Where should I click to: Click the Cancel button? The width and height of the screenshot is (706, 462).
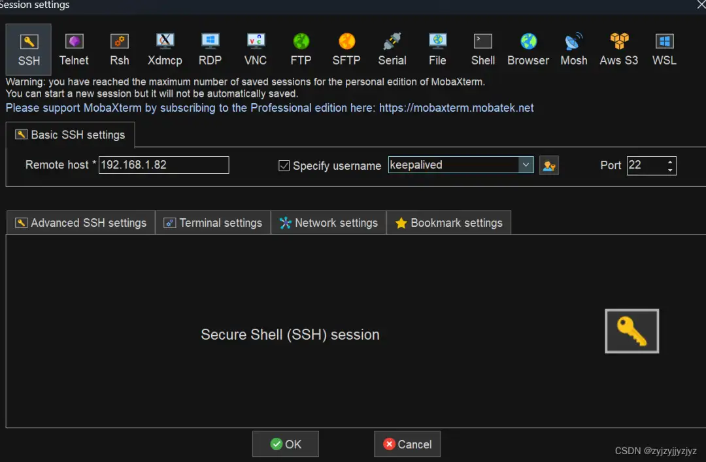click(407, 444)
